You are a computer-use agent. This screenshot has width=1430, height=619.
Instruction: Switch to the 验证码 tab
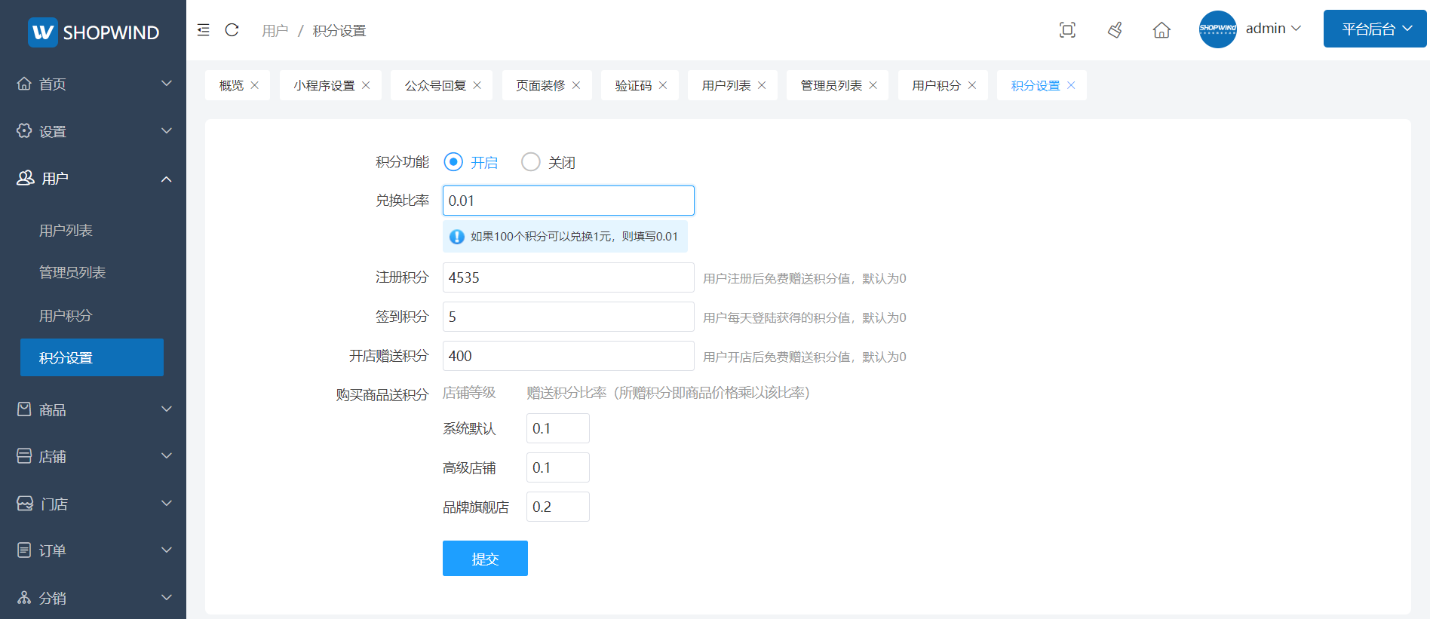[634, 85]
